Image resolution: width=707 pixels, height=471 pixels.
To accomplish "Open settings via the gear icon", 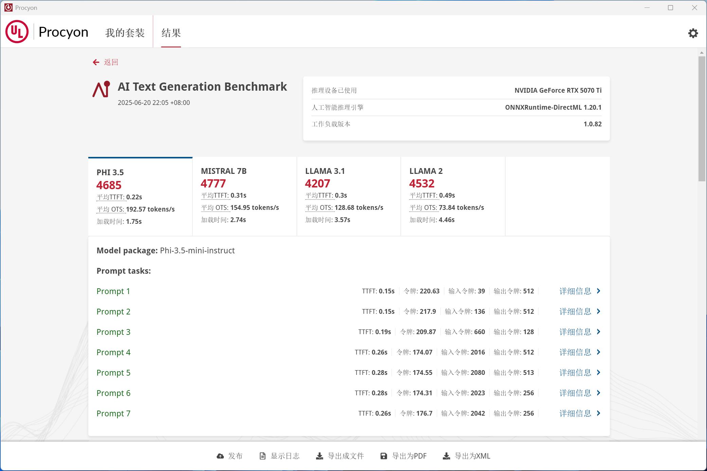I will [x=693, y=33].
